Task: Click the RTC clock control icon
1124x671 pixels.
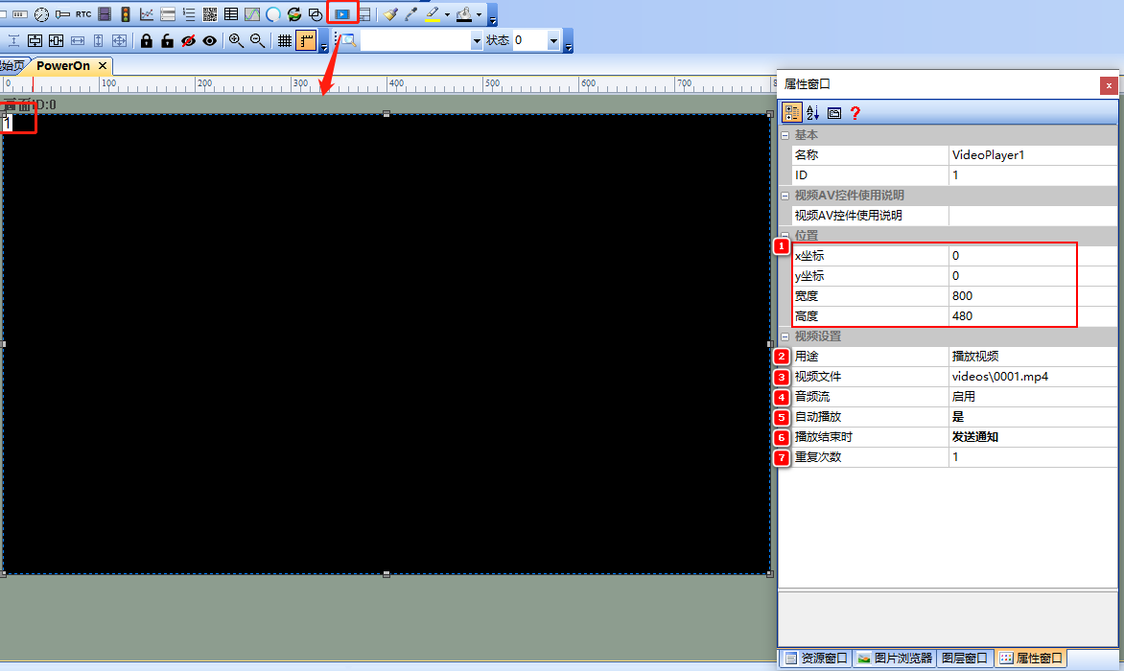Action: (x=83, y=14)
